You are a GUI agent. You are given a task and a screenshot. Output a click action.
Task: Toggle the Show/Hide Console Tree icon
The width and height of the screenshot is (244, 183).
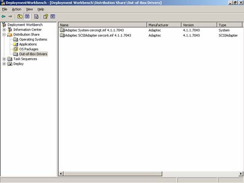27,16
